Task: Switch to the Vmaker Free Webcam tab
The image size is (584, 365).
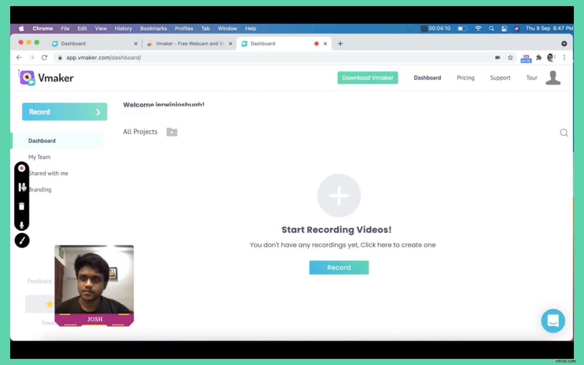Action: (187, 43)
